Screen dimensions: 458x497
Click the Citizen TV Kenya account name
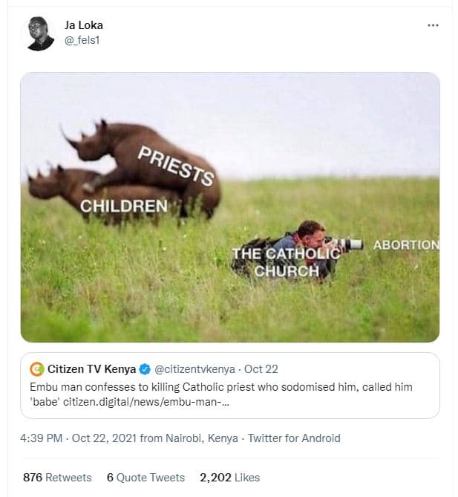click(x=91, y=369)
